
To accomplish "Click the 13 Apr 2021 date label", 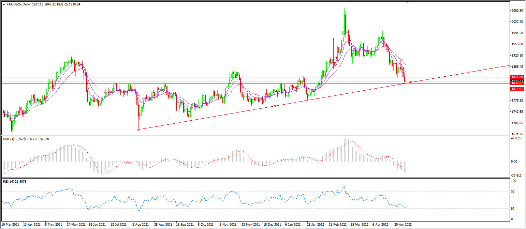I will click(32, 225).
